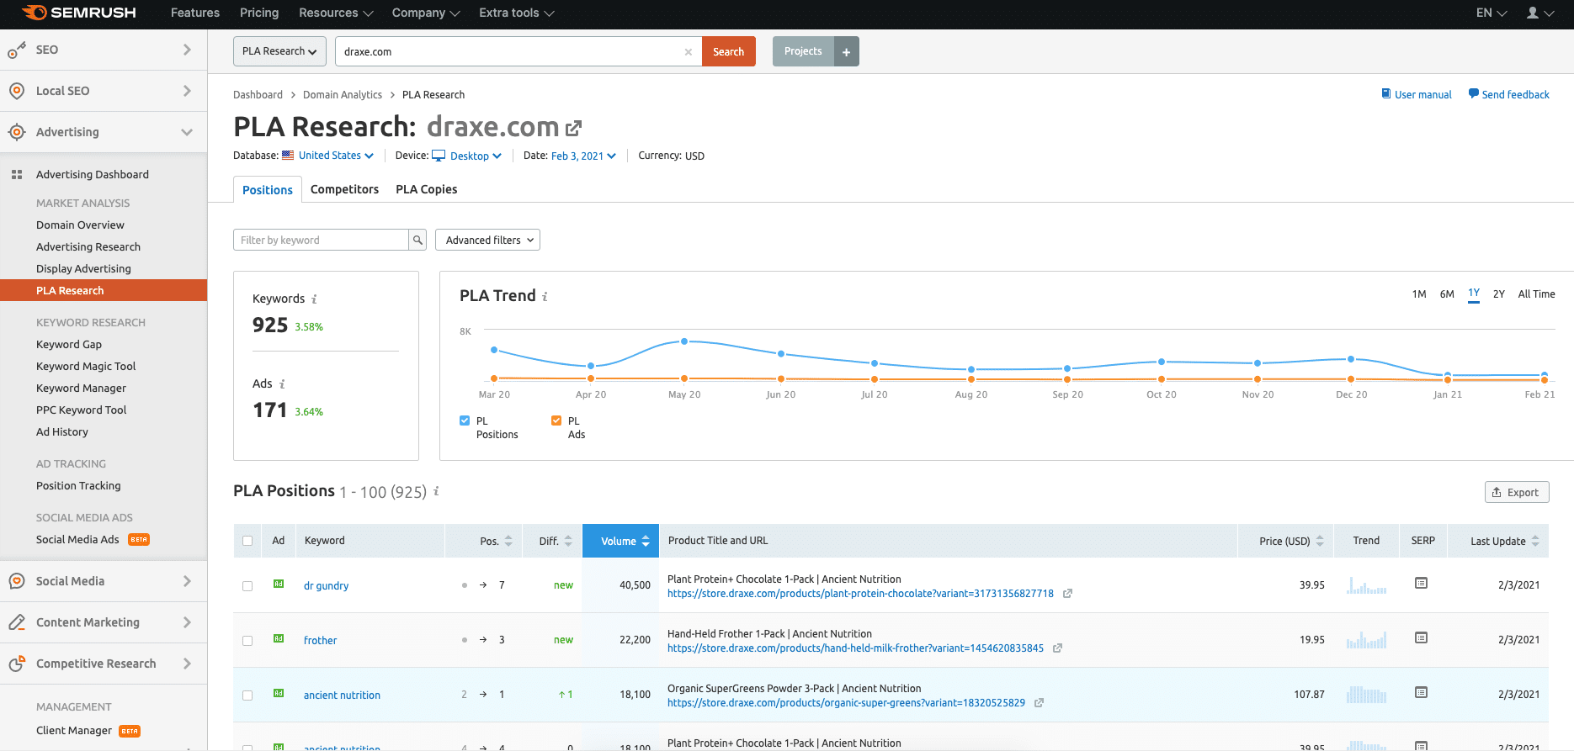Click the trend chart for frother

(1366, 640)
